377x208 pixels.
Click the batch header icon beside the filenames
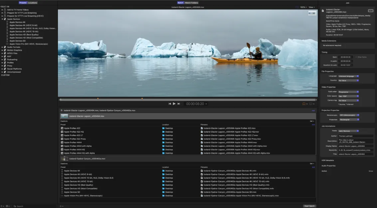pyautogui.click(x=62, y=110)
